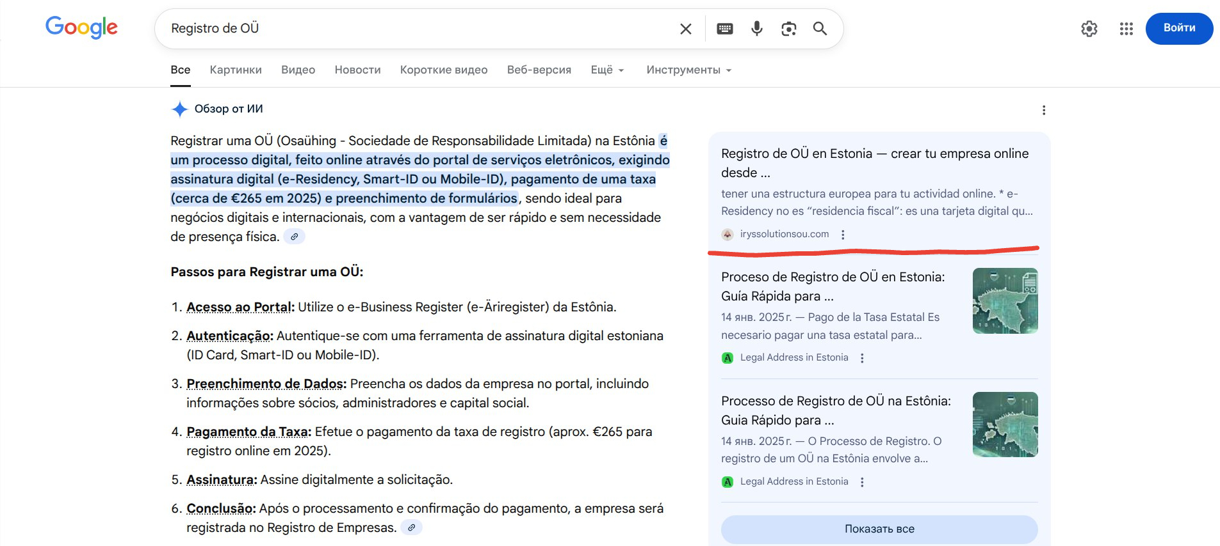The width and height of the screenshot is (1220, 546).
Task: Click the Показать все button
Action: [x=879, y=529]
